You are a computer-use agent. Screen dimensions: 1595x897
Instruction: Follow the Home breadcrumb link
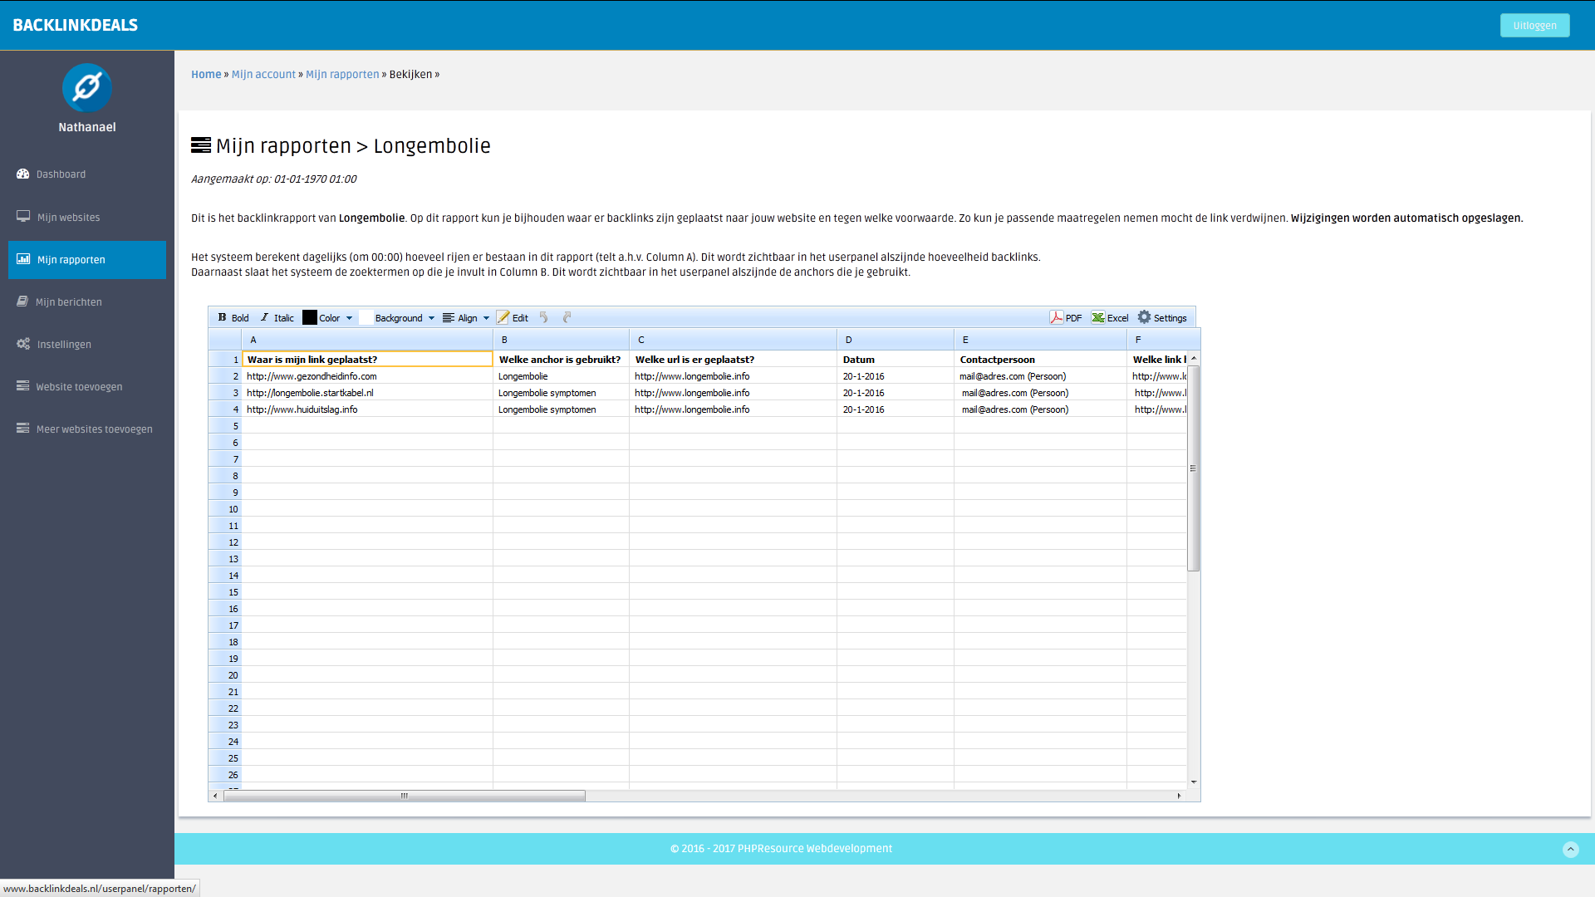(x=206, y=74)
